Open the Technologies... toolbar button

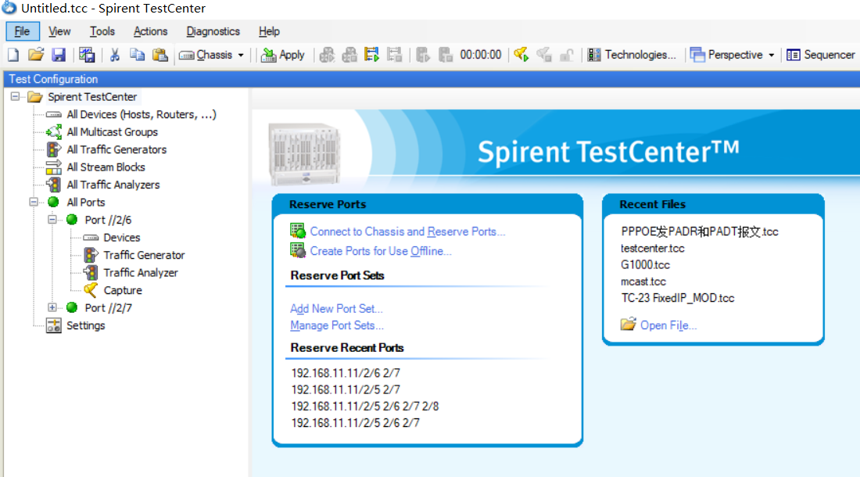pos(632,55)
